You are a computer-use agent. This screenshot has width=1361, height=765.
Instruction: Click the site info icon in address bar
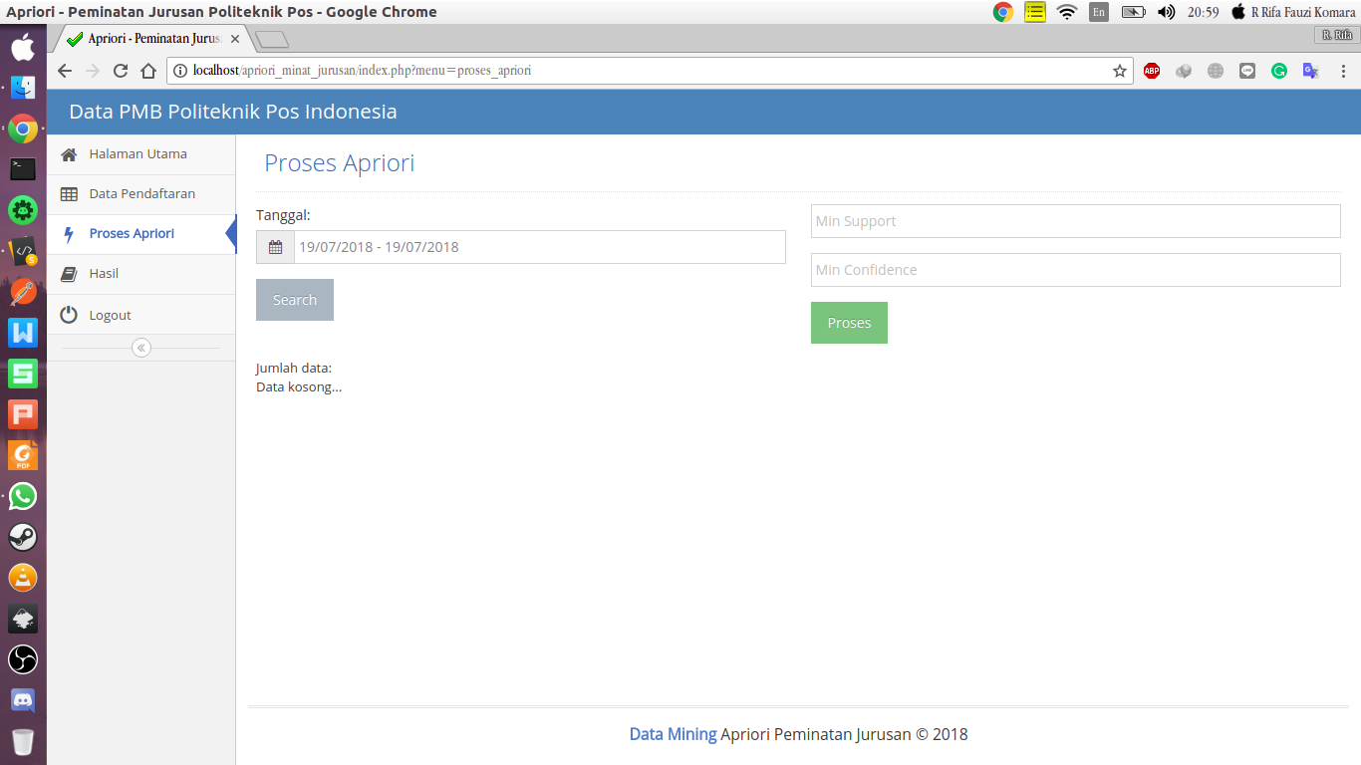[180, 71]
